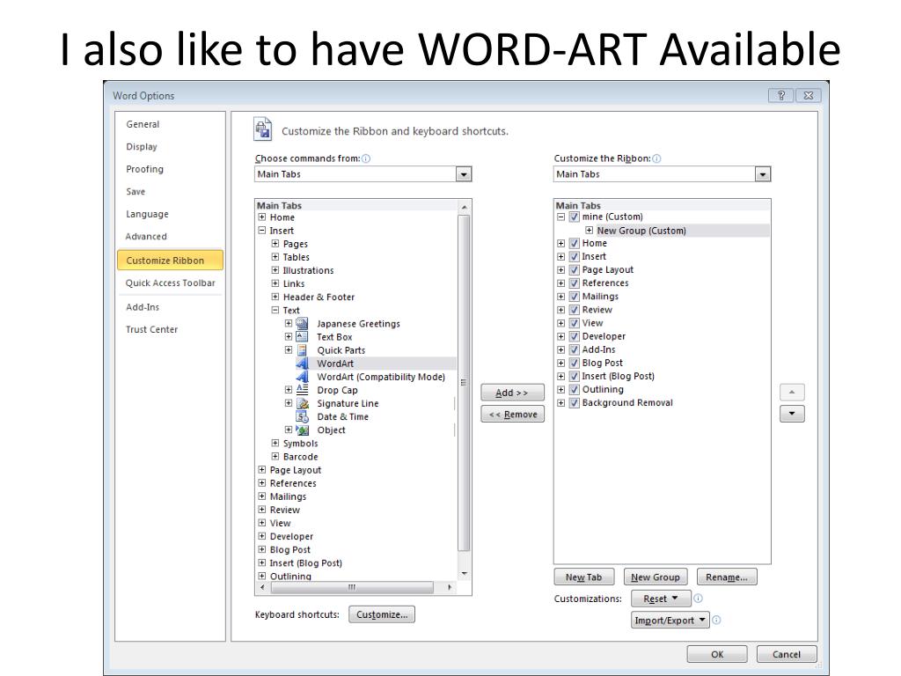The width and height of the screenshot is (901, 676).
Task: Expand the New Group (Custom) node
Action: point(589,230)
